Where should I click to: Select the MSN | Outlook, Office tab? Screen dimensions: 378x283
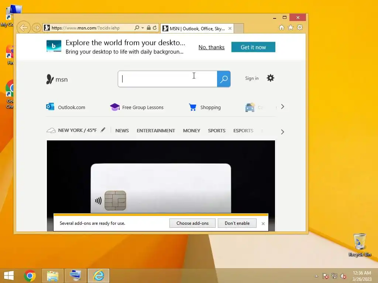[x=197, y=29]
